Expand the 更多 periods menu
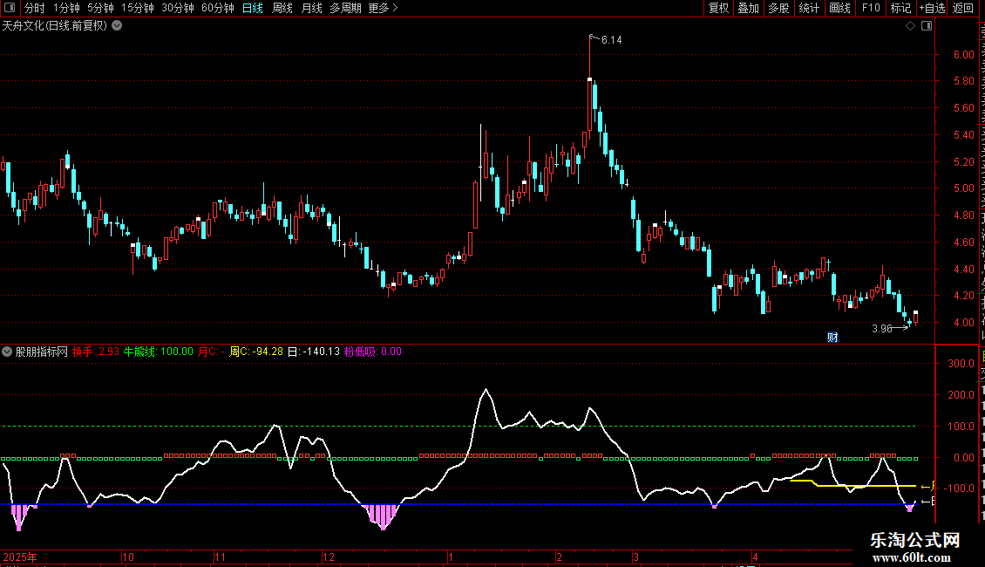Viewport: 985px width, 567px height. coord(384,8)
